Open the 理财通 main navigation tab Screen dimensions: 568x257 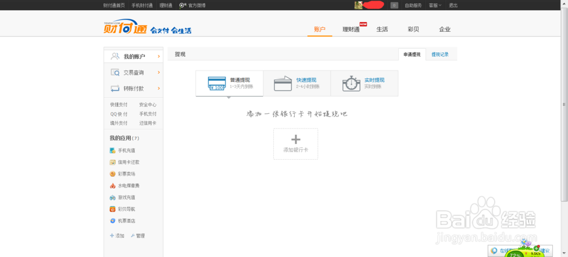[x=351, y=30]
